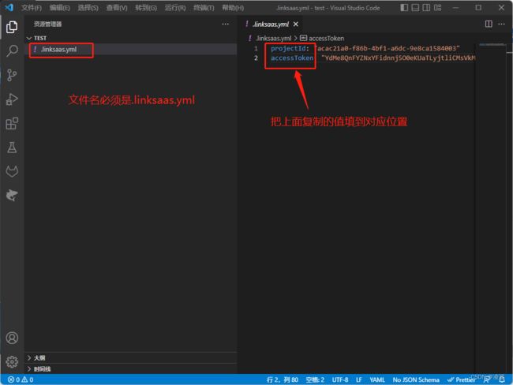The image size is (513, 385).
Task: Open .linksaas.yml in the file tree
Action: point(131,50)
